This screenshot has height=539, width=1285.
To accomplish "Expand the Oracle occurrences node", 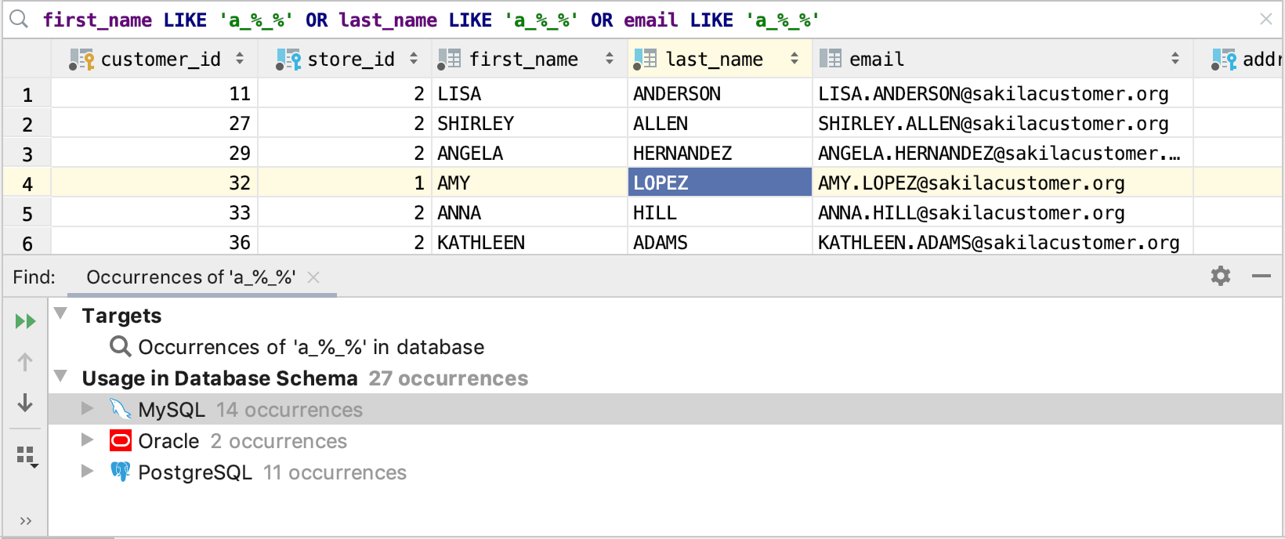I will click(x=88, y=440).
